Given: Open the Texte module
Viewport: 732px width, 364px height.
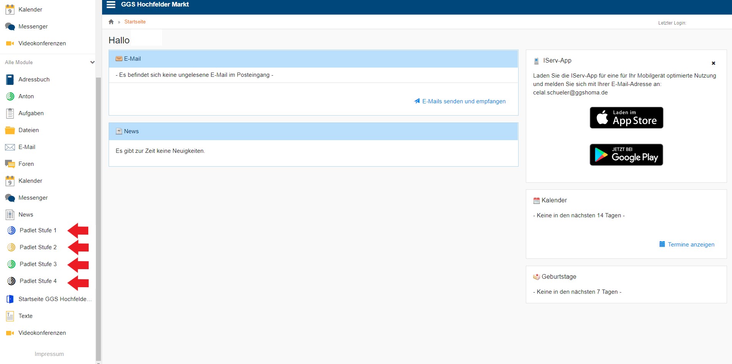Looking at the screenshot, I should [x=25, y=316].
